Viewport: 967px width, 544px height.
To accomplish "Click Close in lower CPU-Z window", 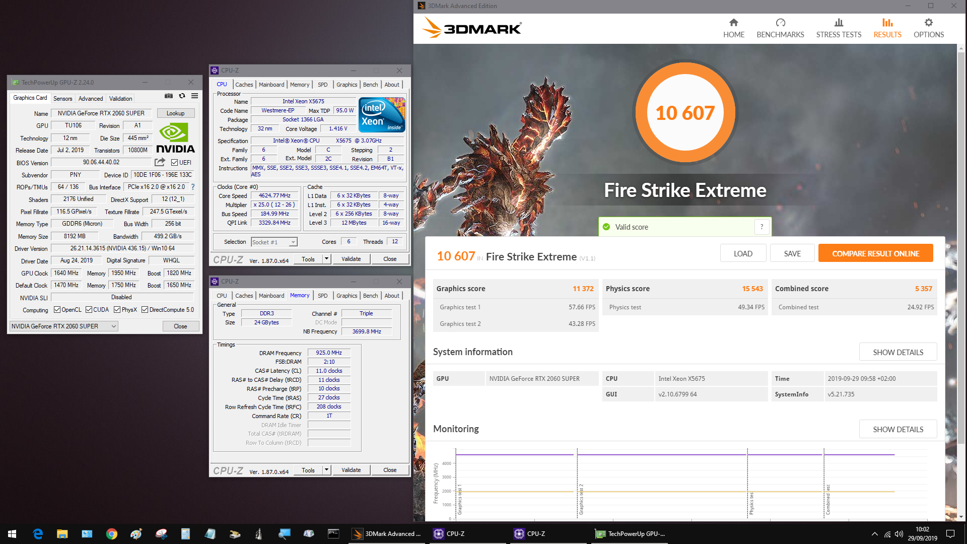I will [390, 470].
